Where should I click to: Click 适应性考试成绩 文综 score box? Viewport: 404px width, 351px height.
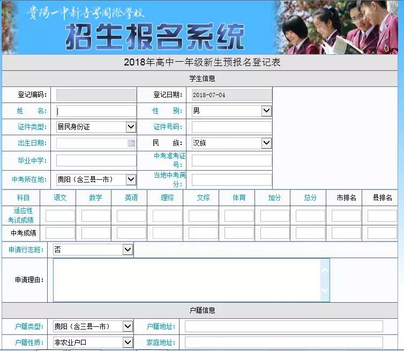pyautogui.click(x=203, y=216)
